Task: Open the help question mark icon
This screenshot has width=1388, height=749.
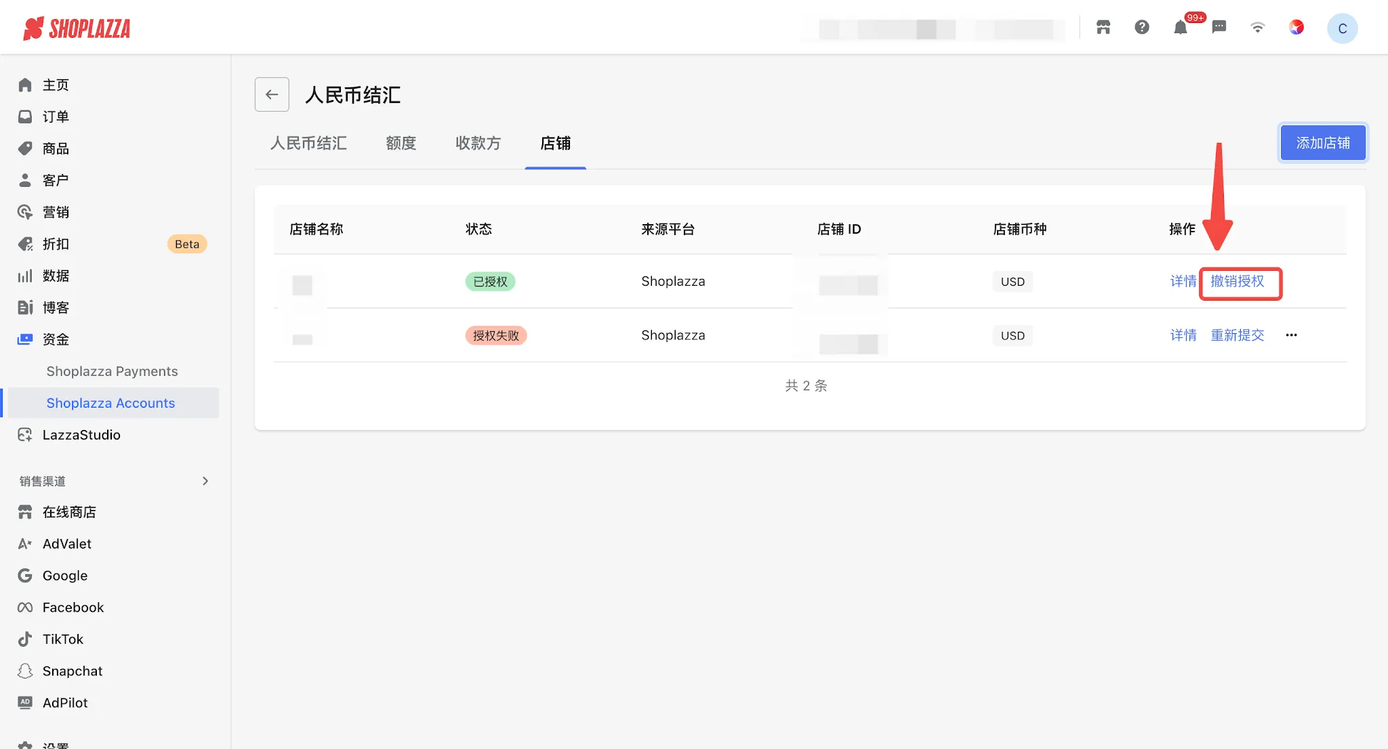Action: (x=1142, y=27)
